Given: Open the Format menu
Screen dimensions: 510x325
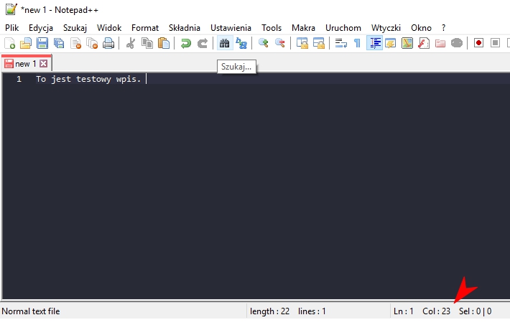Looking at the screenshot, I should [x=145, y=28].
